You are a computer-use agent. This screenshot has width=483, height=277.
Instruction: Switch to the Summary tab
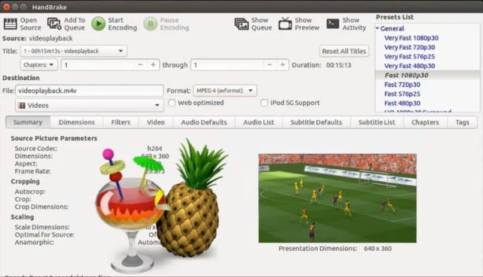(28, 123)
